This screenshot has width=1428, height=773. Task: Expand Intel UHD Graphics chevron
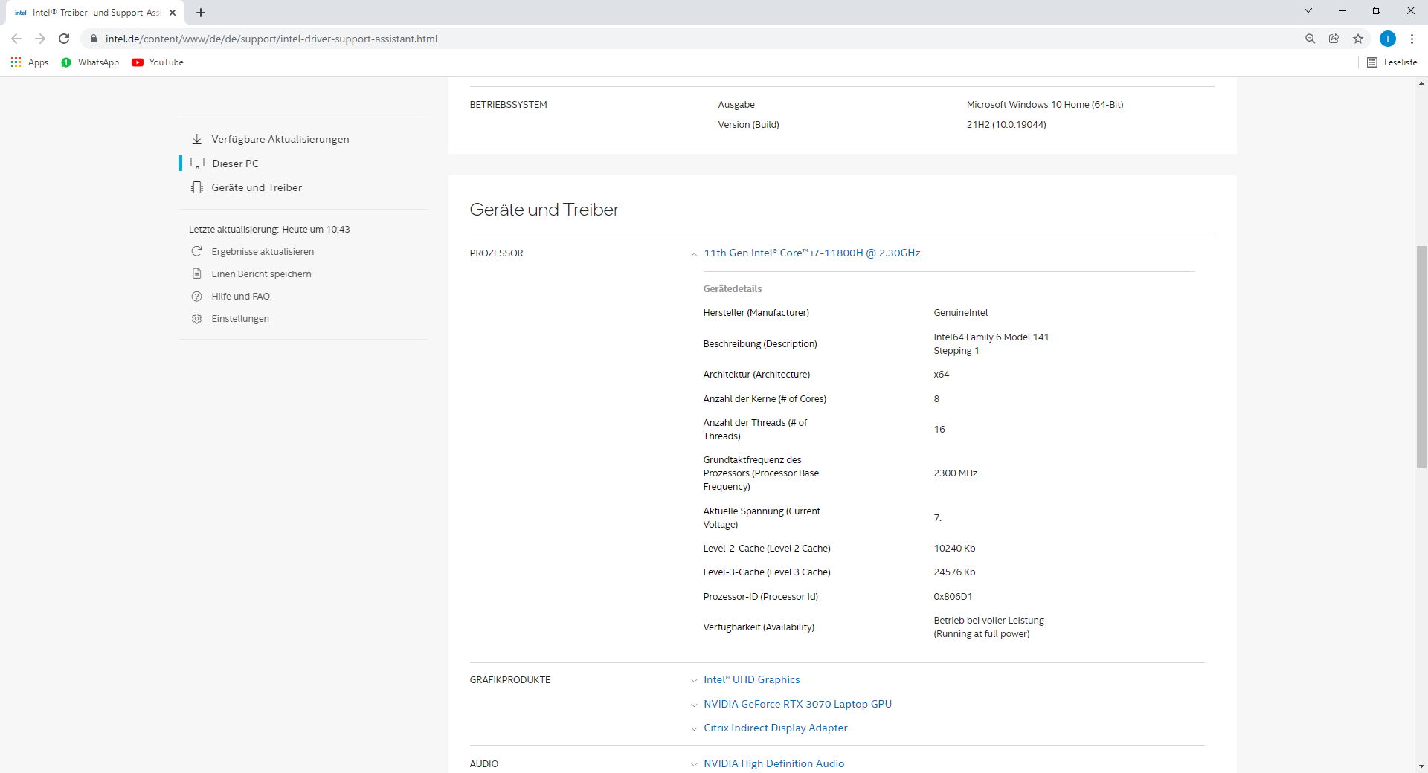click(694, 680)
